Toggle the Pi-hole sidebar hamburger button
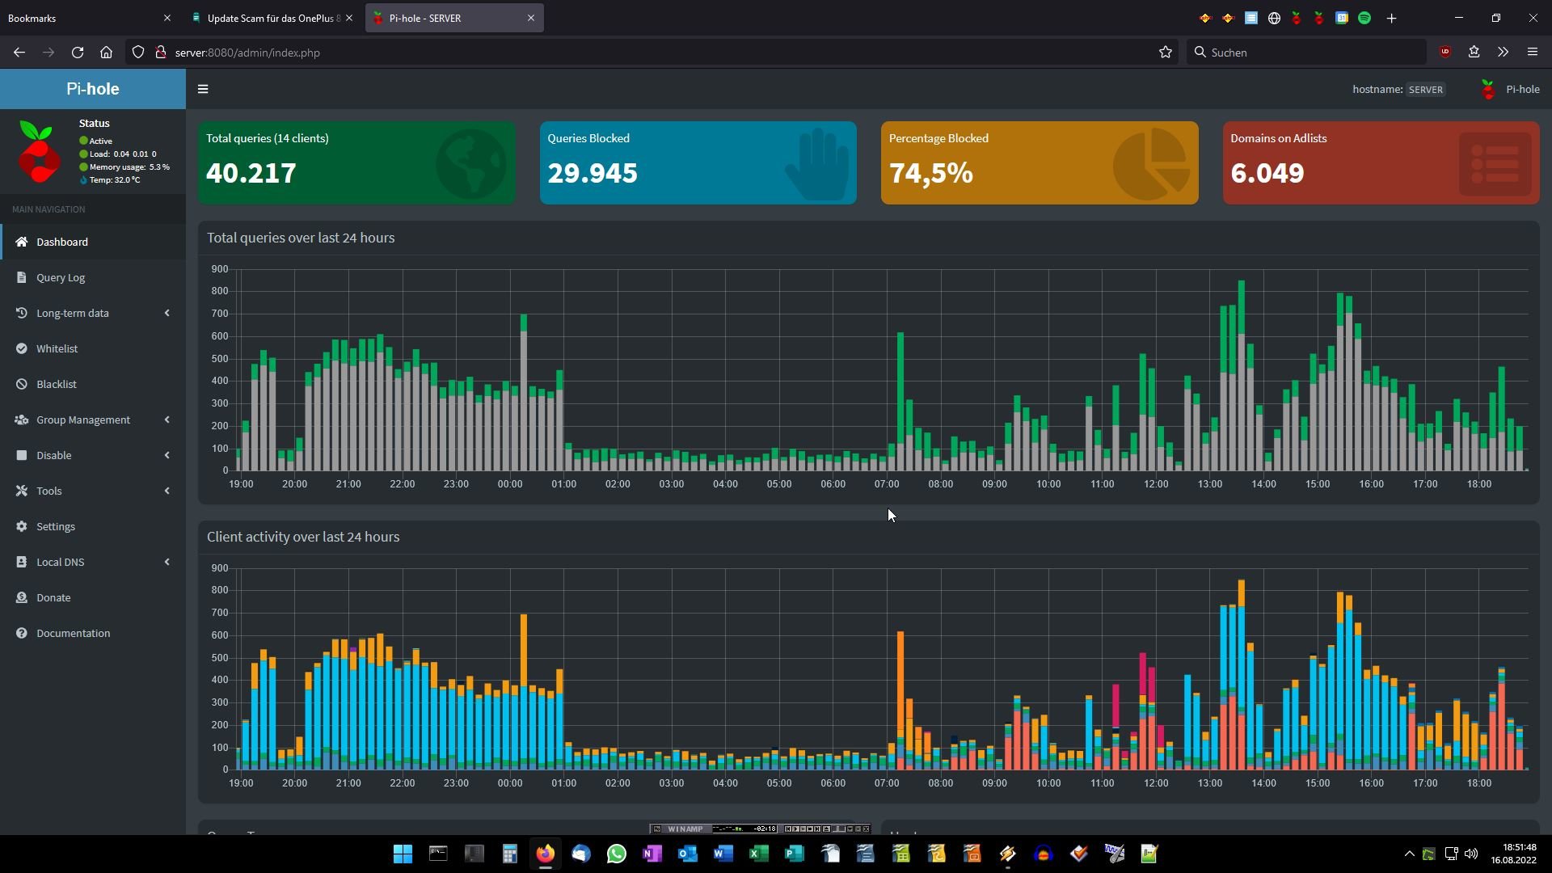 (x=203, y=89)
